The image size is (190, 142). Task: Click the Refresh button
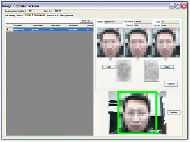86,21
